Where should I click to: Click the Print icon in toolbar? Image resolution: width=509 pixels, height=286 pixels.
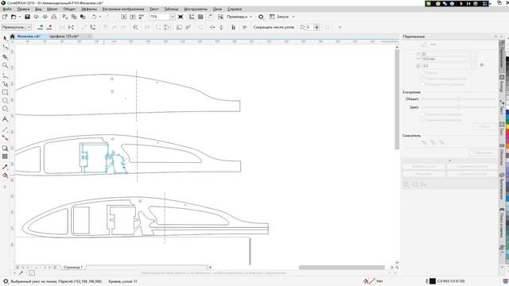click(x=54, y=17)
